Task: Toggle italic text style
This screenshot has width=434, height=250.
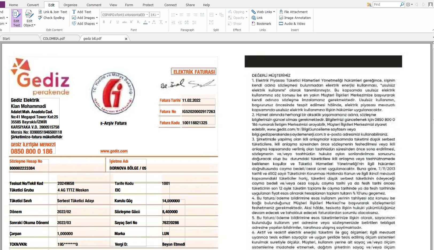Action: pyautogui.click(x=111, y=22)
